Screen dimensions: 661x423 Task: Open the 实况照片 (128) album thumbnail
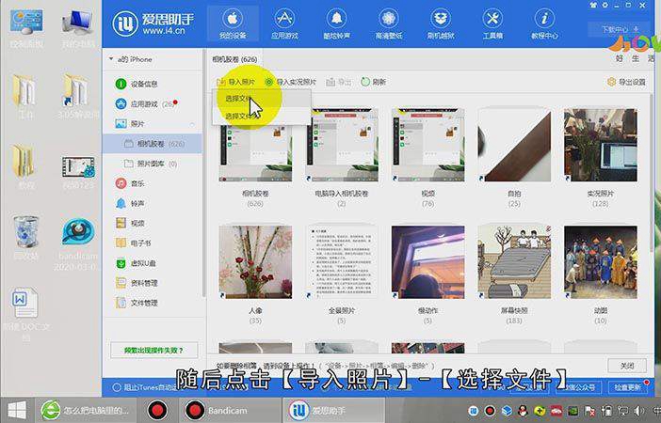(601, 145)
